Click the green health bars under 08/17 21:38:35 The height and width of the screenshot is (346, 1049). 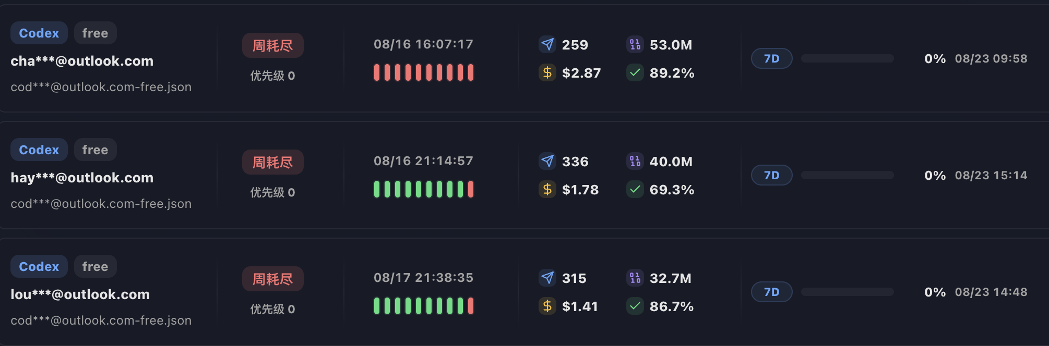pyautogui.click(x=424, y=306)
